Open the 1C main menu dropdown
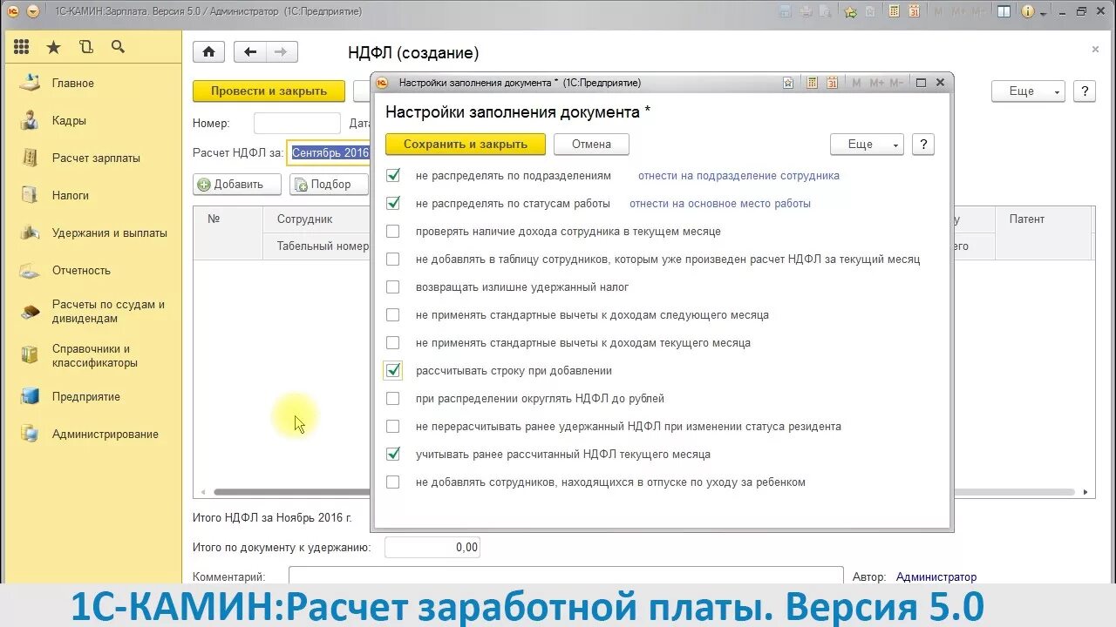 33,11
